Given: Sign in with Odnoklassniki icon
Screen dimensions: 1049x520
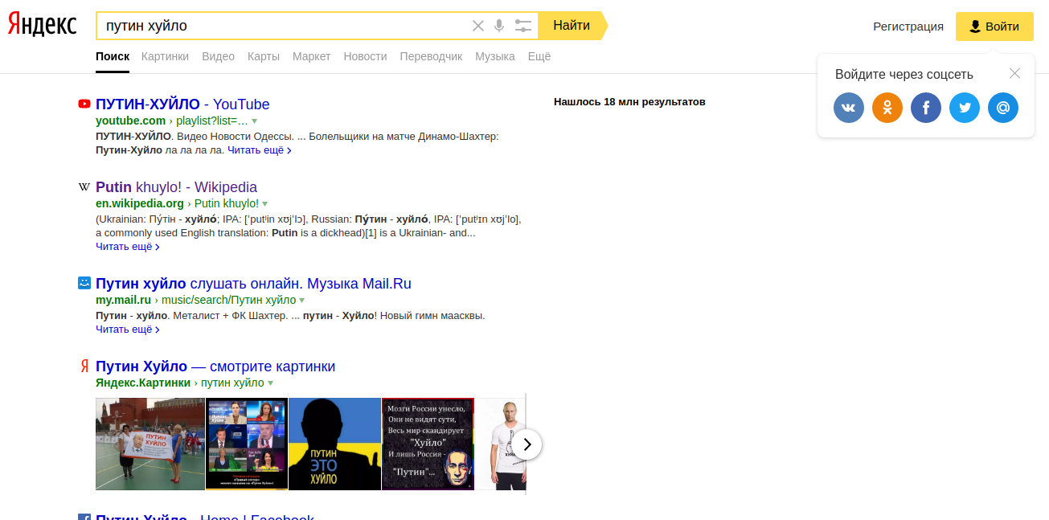Looking at the screenshot, I should (x=887, y=108).
